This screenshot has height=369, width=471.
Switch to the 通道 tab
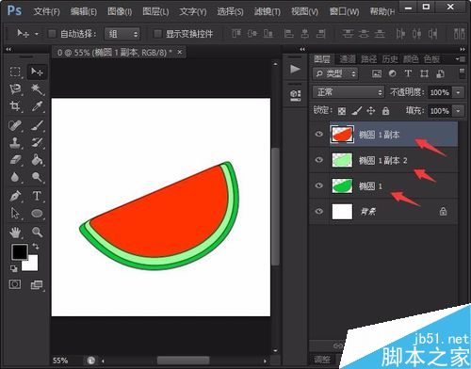click(348, 59)
